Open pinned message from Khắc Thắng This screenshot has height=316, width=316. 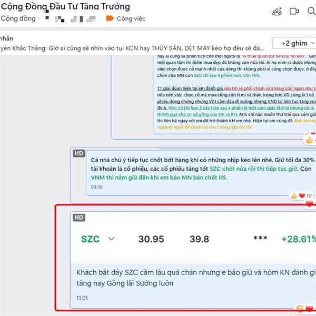tap(132, 48)
